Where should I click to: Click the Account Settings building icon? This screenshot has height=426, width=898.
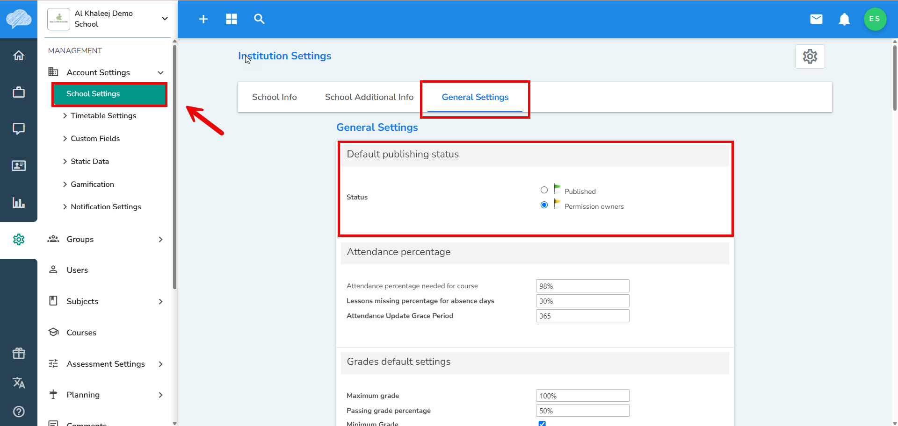(53, 72)
